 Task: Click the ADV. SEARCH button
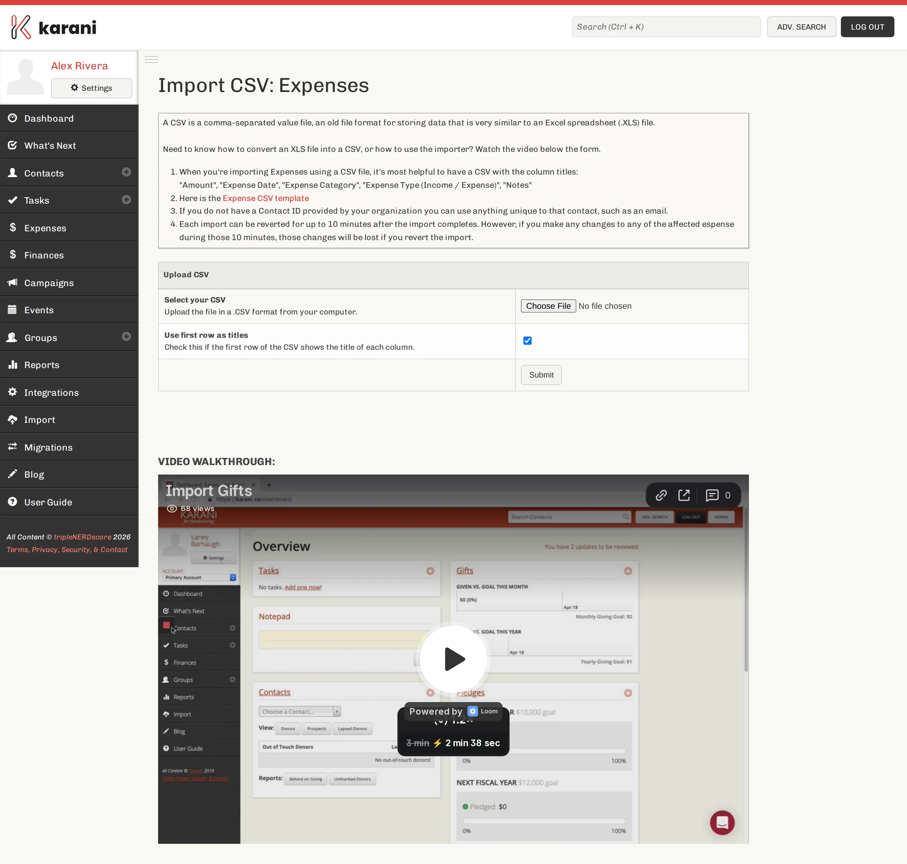801,27
